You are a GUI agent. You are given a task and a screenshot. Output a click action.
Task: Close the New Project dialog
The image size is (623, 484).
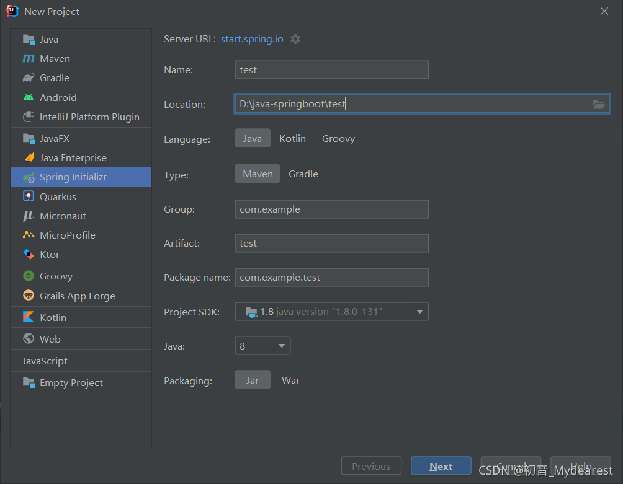click(x=604, y=11)
